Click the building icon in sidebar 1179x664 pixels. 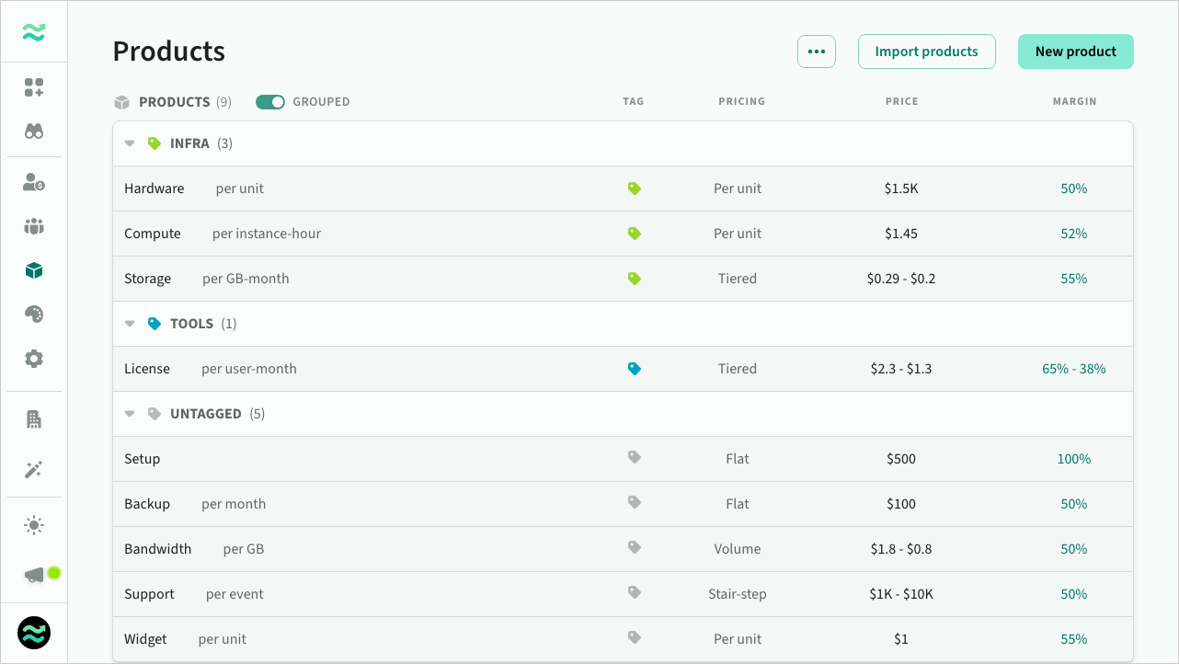point(34,419)
